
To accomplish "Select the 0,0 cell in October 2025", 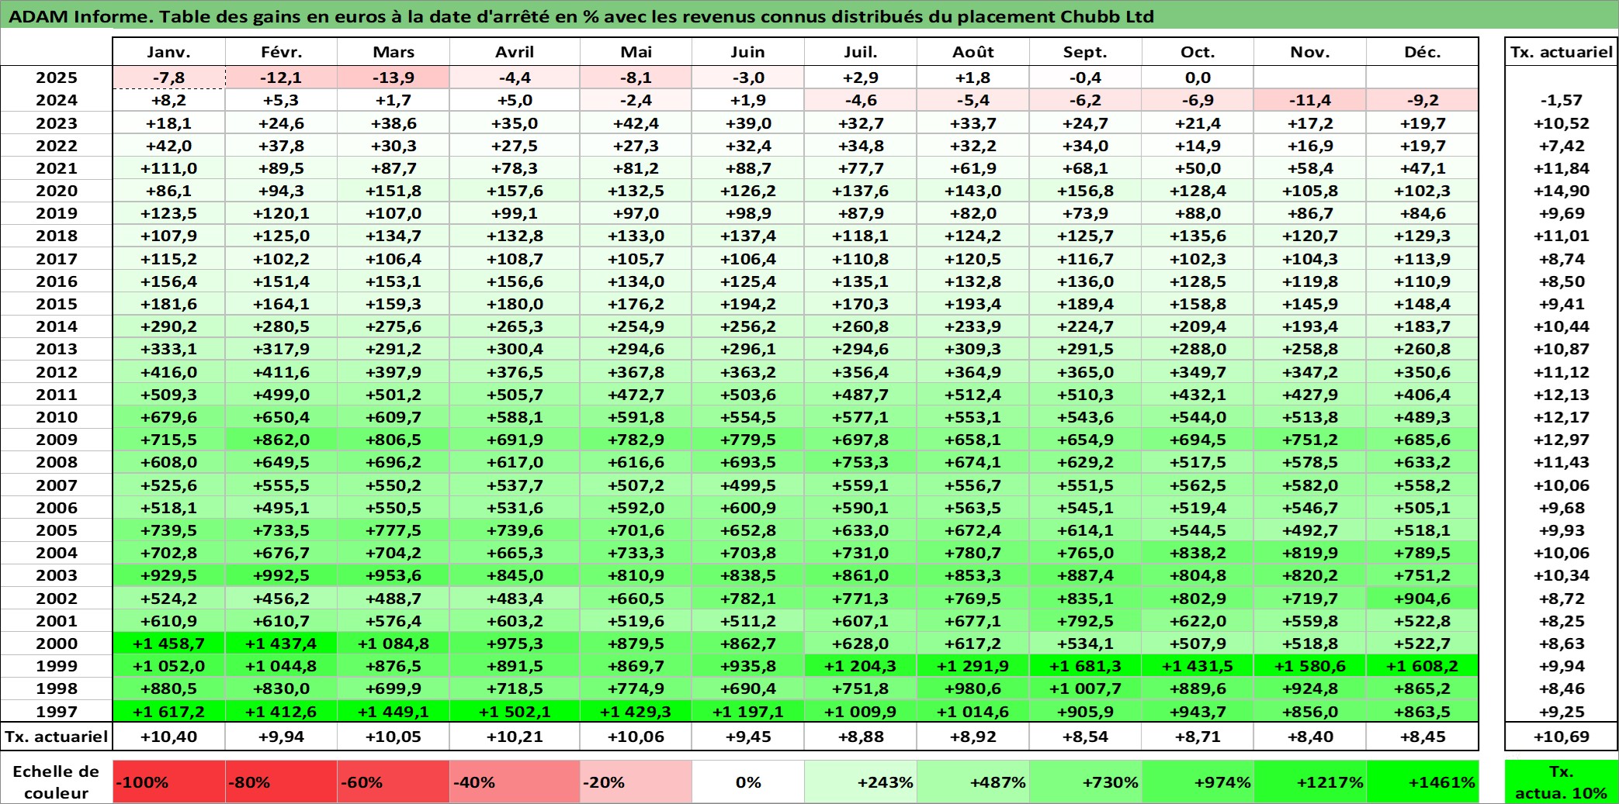I will [1198, 78].
